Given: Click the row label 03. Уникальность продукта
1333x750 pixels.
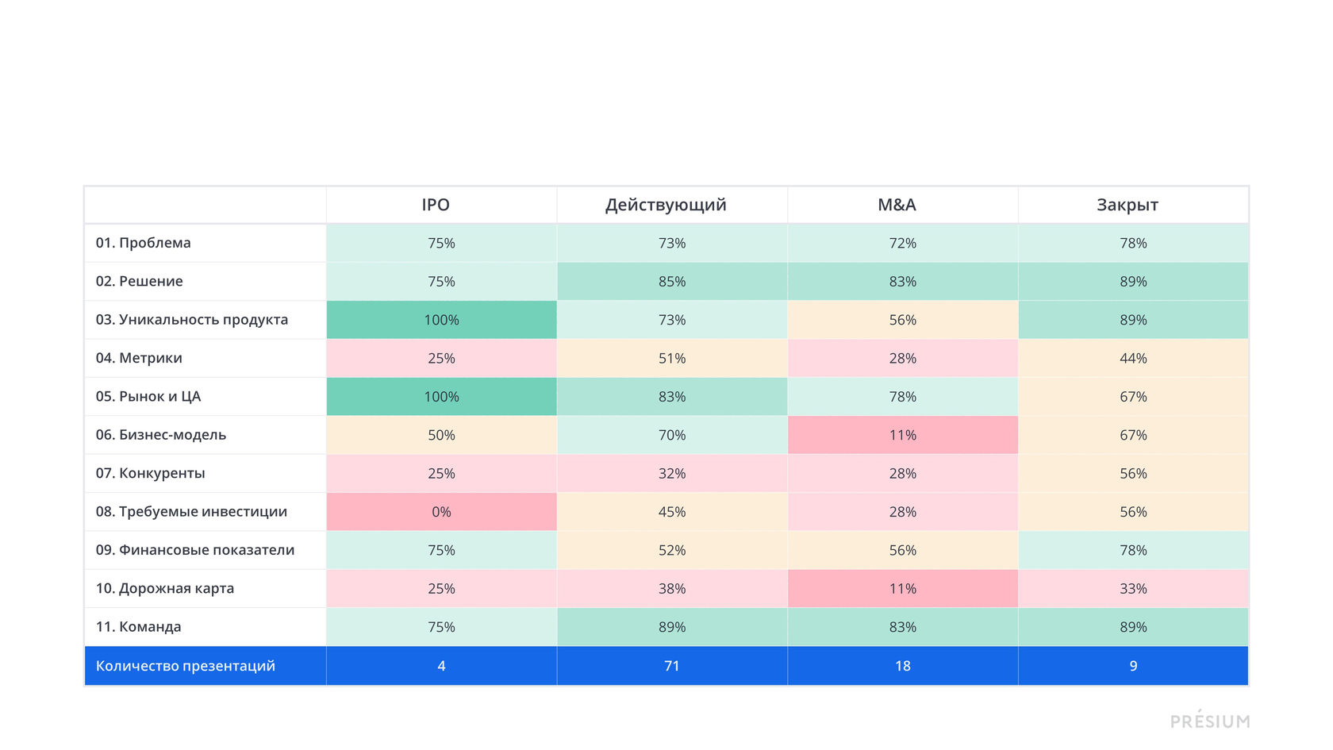Looking at the screenshot, I should point(192,320).
